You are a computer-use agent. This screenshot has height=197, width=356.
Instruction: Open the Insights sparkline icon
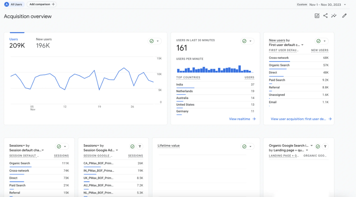[x=334, y=16]
